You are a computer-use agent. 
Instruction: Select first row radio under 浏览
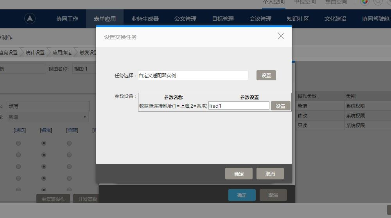(18, 143)
